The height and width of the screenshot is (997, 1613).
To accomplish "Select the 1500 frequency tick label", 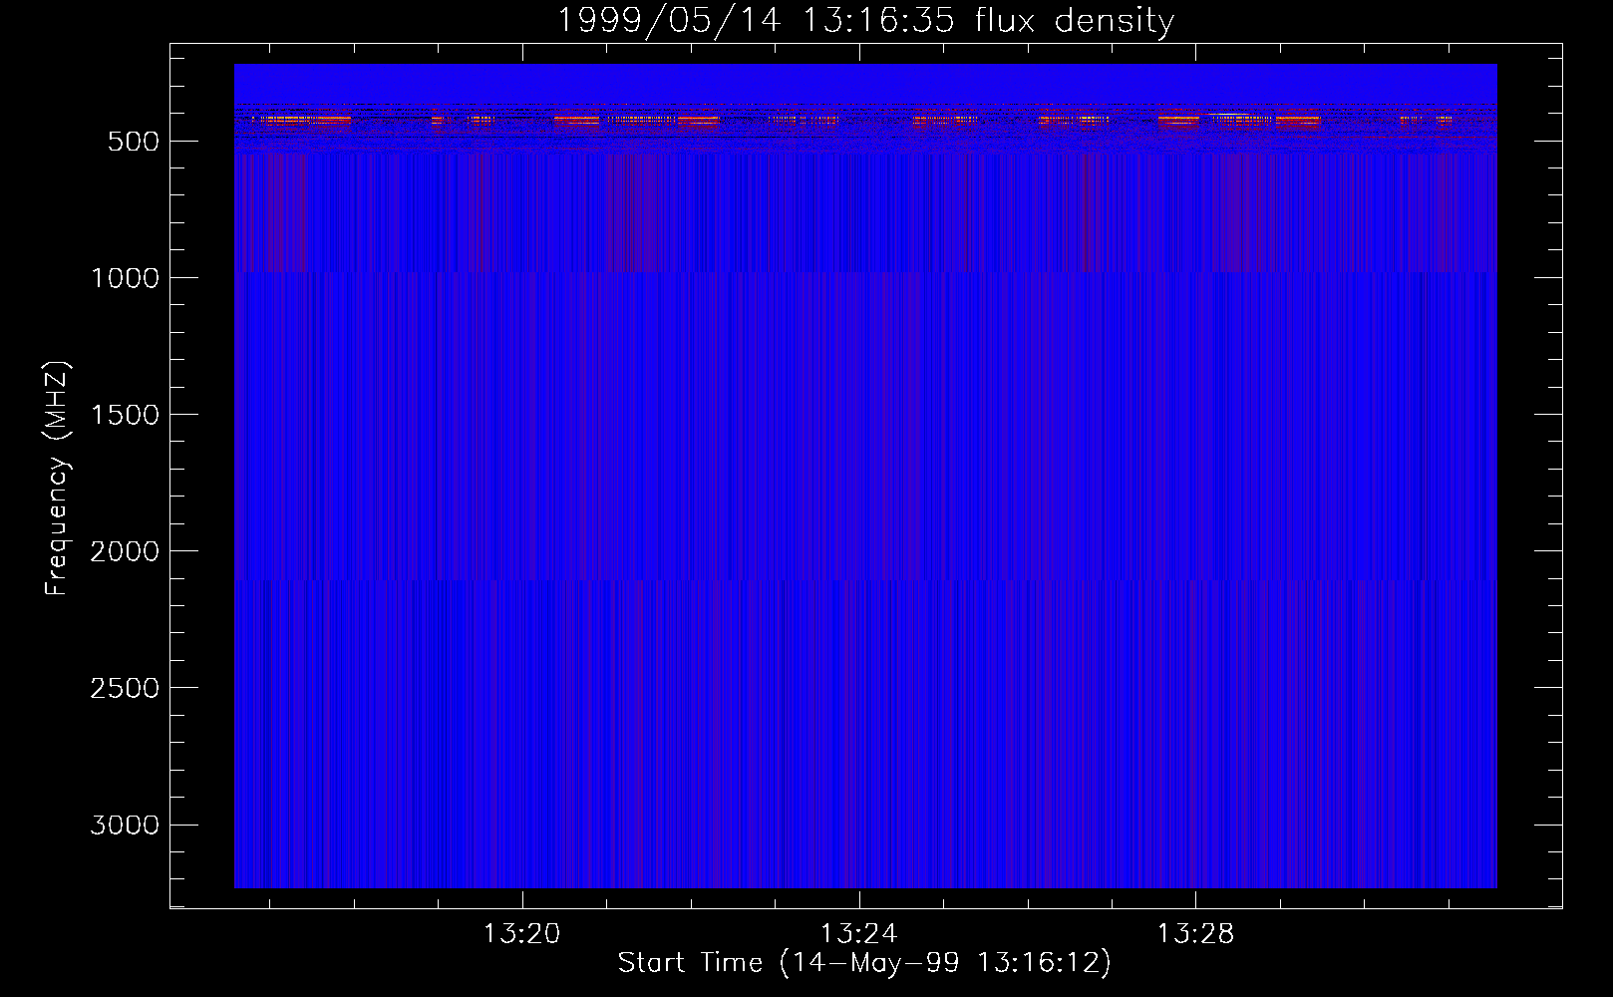I will (125, 415).
